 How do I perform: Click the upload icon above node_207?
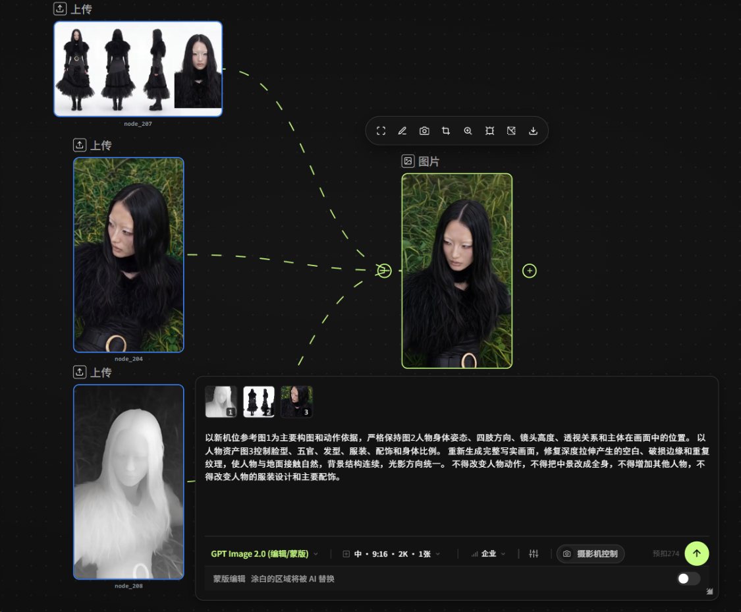[x=60, y=9]
